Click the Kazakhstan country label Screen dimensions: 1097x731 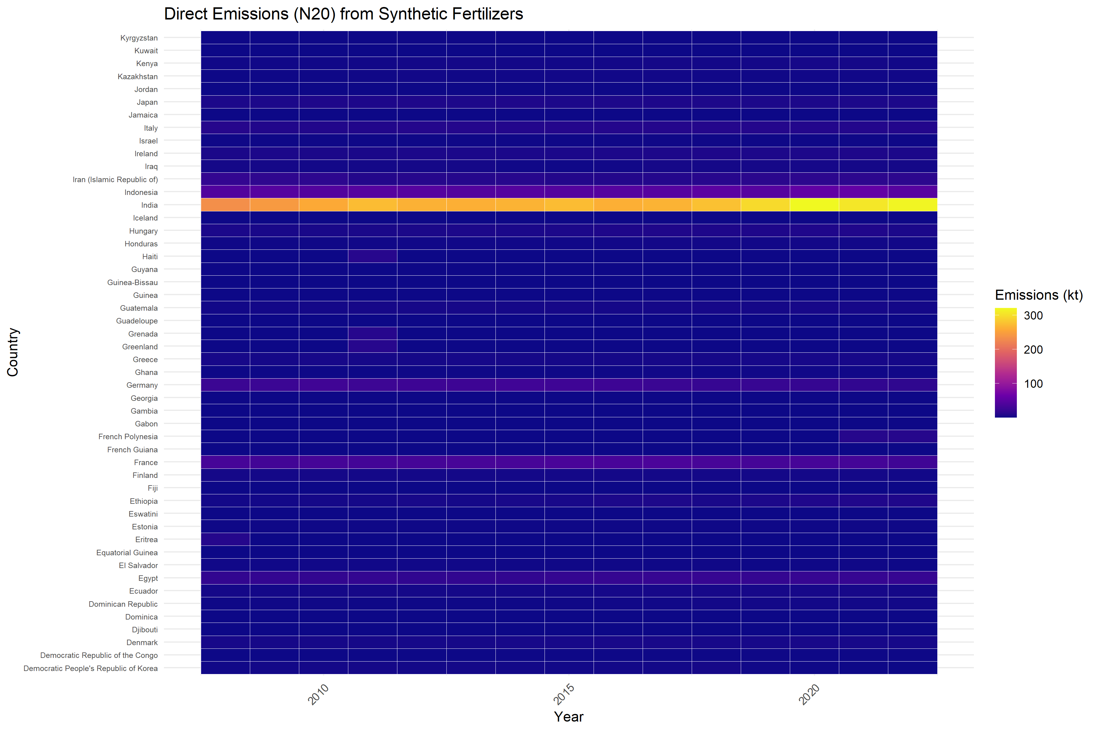click(x=138, y=76)
